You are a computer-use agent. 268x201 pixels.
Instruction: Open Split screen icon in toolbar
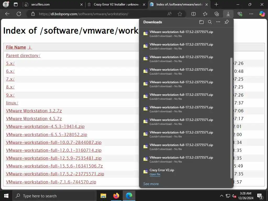pos(193,14)
